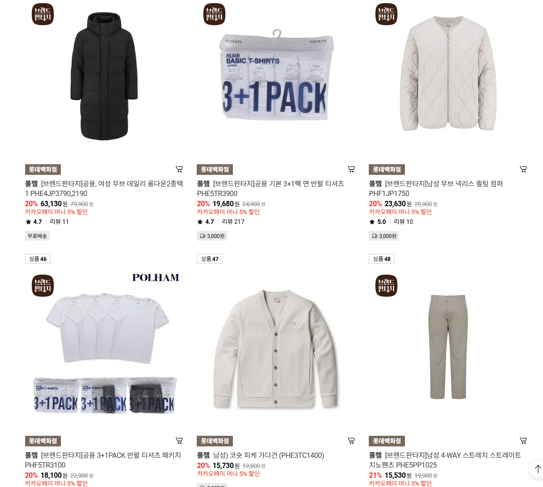Open POLHAM 3+1 PACK basic t-shirts image
This screenshot has width=543, height=487.
pos(276,76)
